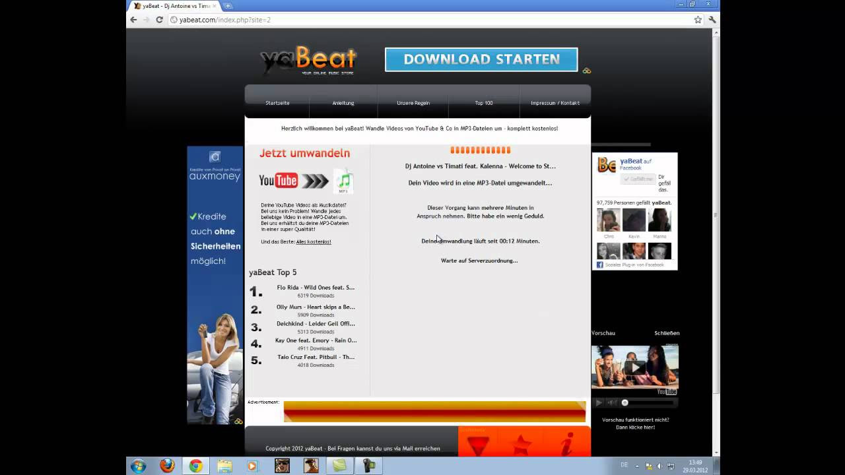Click the Alles kostenlos! link

[x=314, y=241]
